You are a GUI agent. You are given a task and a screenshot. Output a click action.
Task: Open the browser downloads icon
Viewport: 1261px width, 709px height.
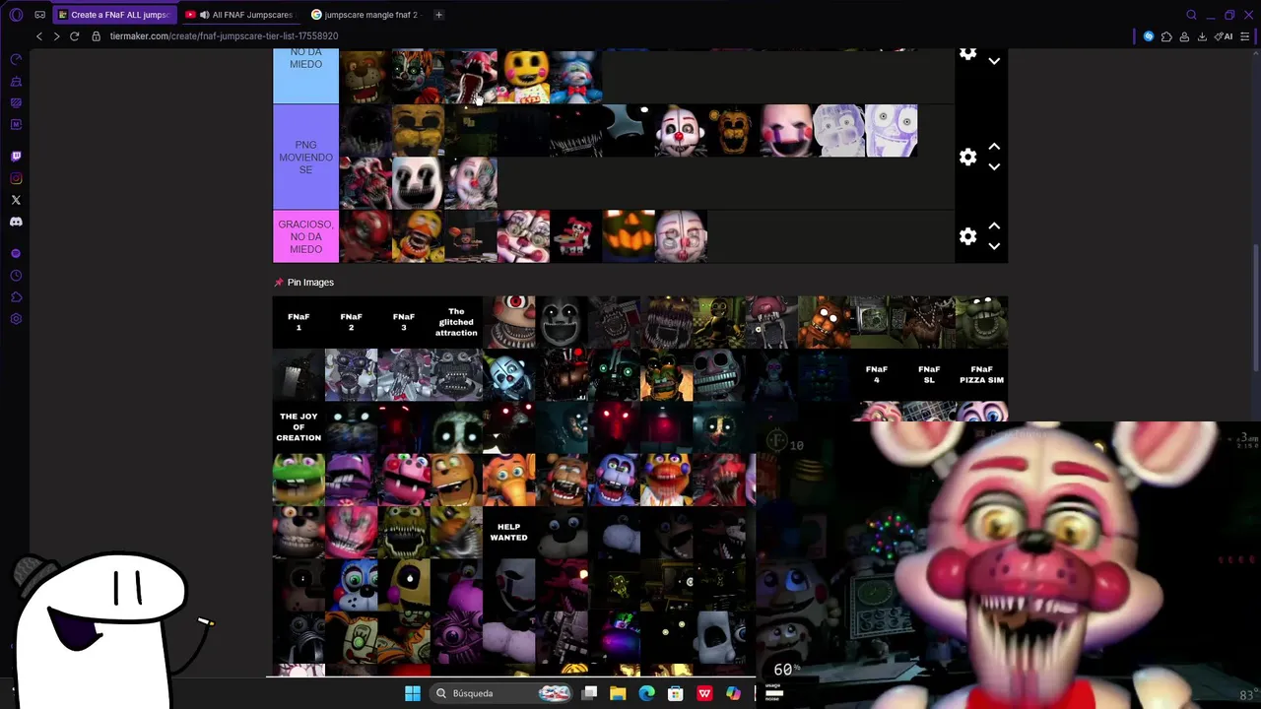tap(1202, 36)
